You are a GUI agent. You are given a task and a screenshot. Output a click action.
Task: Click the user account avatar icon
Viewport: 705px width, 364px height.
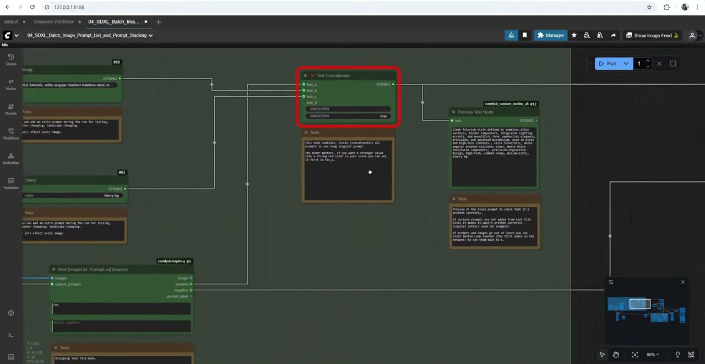click(692, 35)
